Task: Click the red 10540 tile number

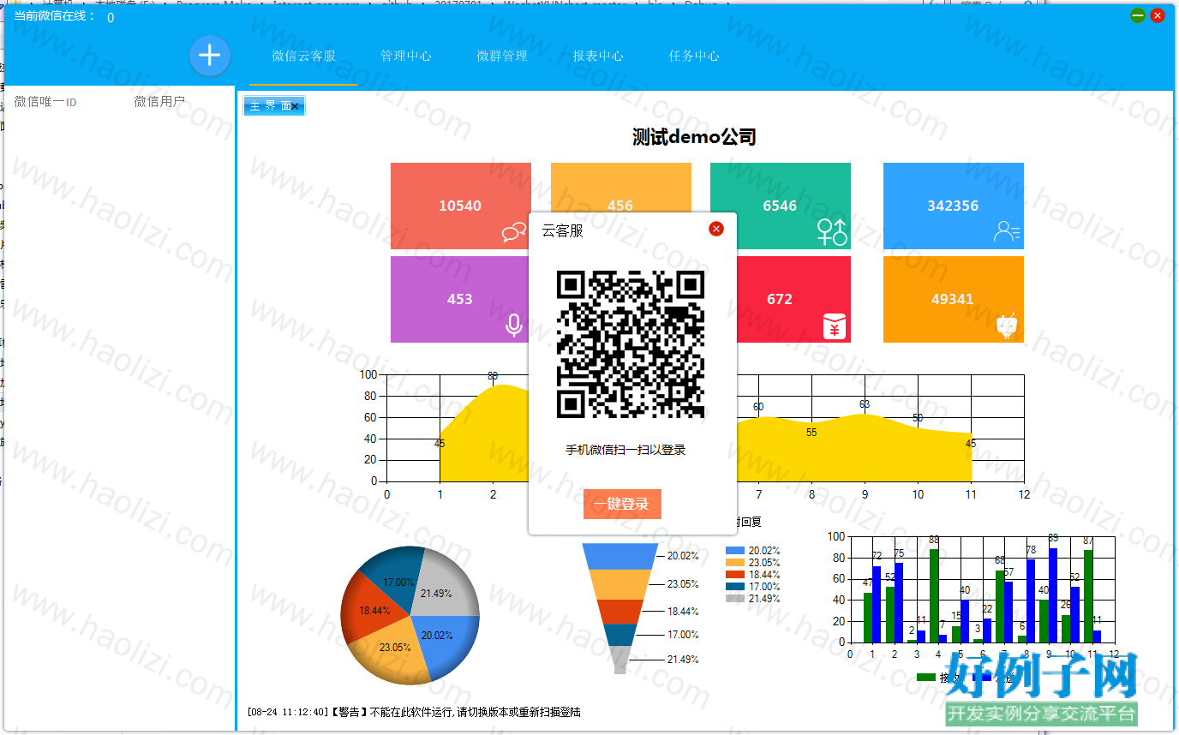Action: [460, 206]
